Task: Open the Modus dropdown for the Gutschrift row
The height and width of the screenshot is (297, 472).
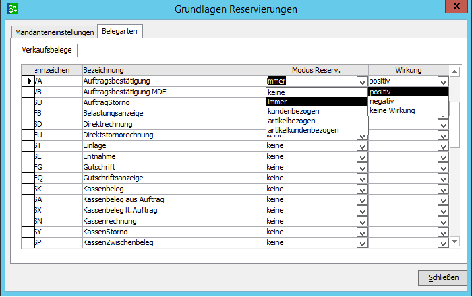Action: pos(362,168)
